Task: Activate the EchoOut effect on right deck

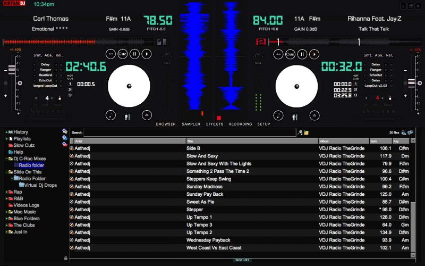Action: pyautogui.click(x=376, y=75)
